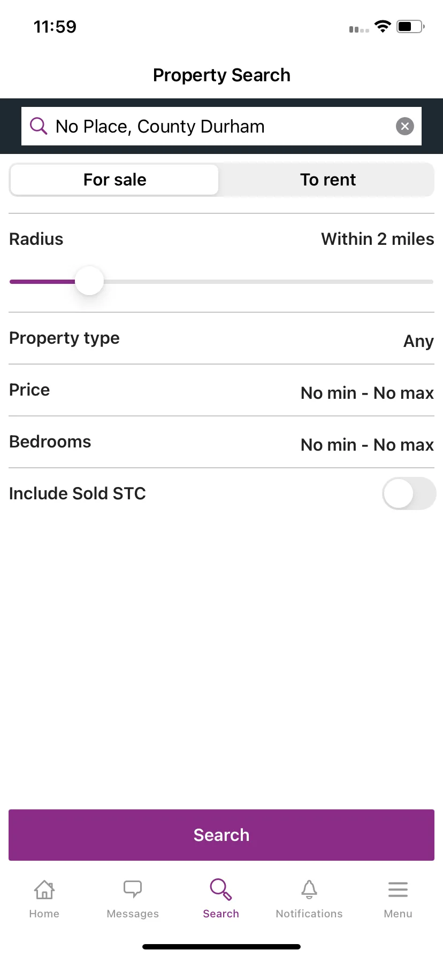Enable the Include Sold STC switch
Image resolution: width=443 pixels, height=958 pixels.
coord(409,493)
